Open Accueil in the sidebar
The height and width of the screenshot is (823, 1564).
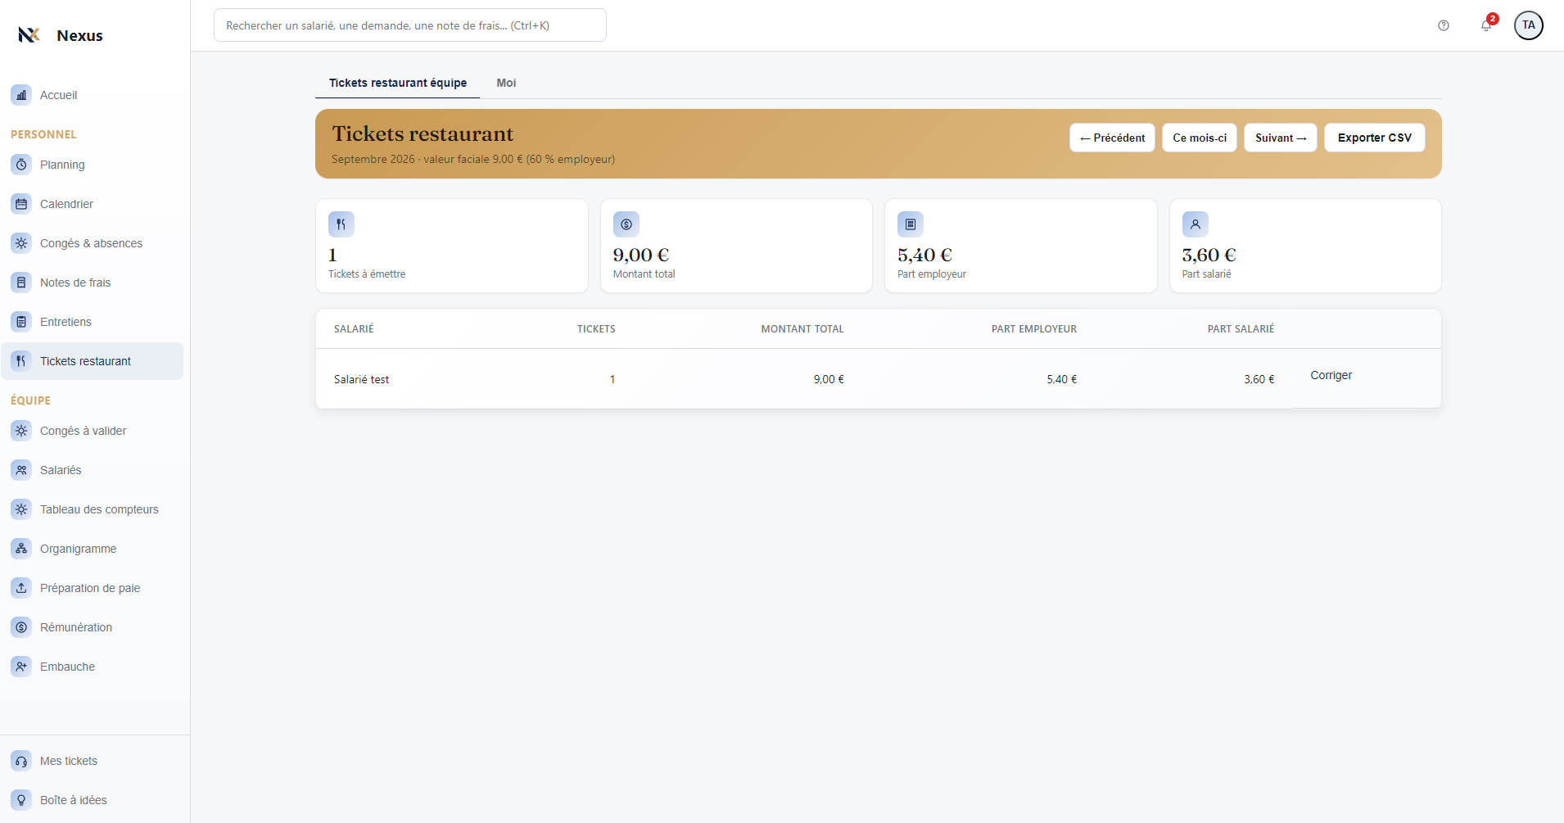(x=93, y=95)
